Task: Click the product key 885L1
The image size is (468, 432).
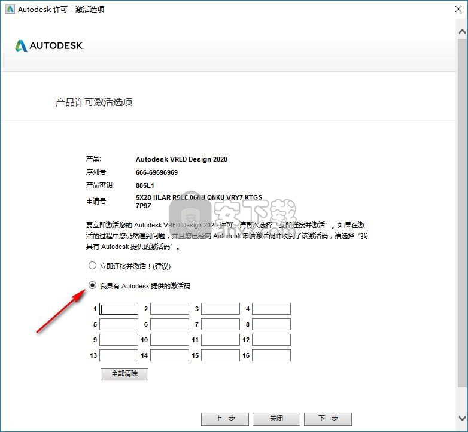Action: point(145,185)
